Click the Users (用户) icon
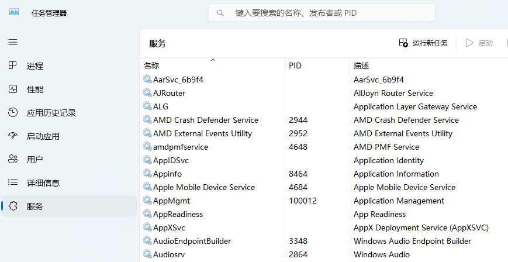Viewport: 508px width, 262px height. (13, 159)
